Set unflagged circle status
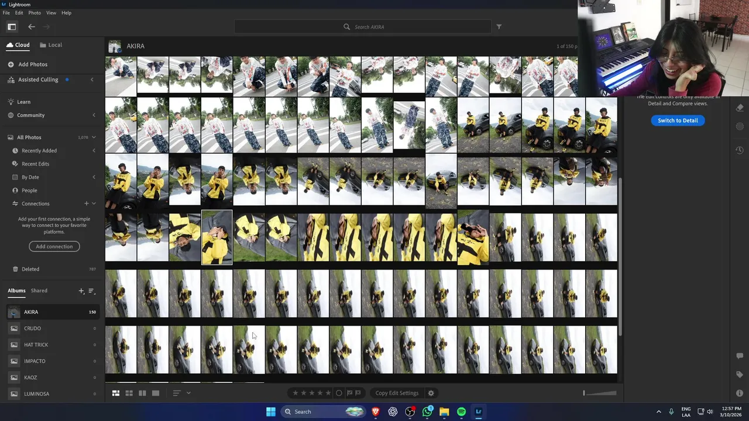Viewport: 749px width, 421px height. tap(339, 393)
